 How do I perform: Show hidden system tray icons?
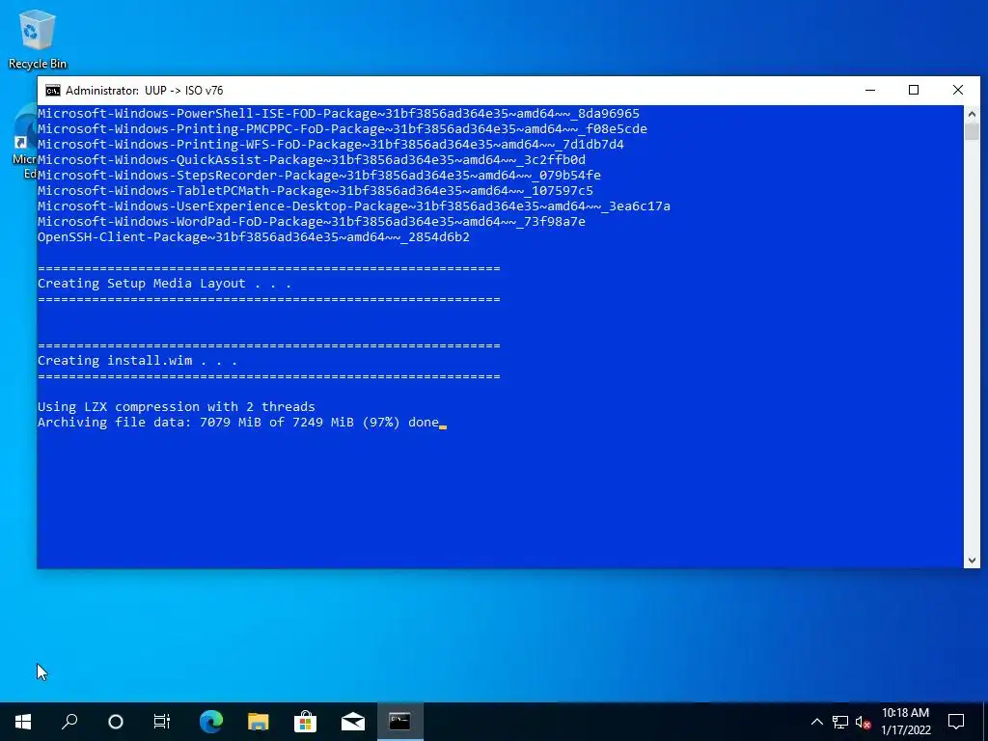816,722
